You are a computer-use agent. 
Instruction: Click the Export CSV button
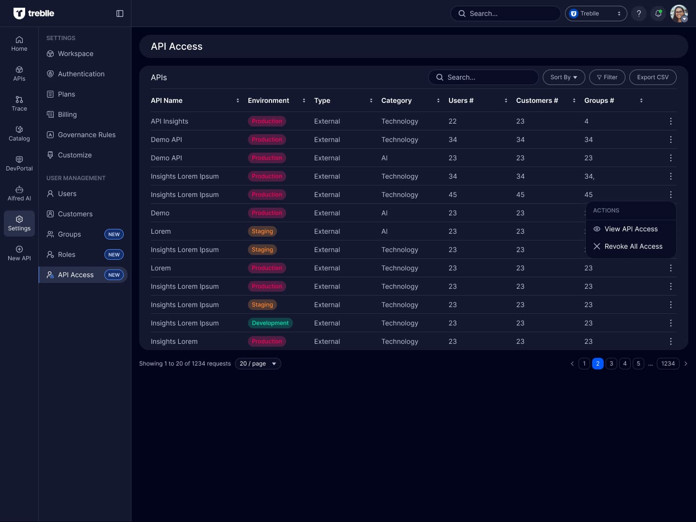(x=652, y=77)
